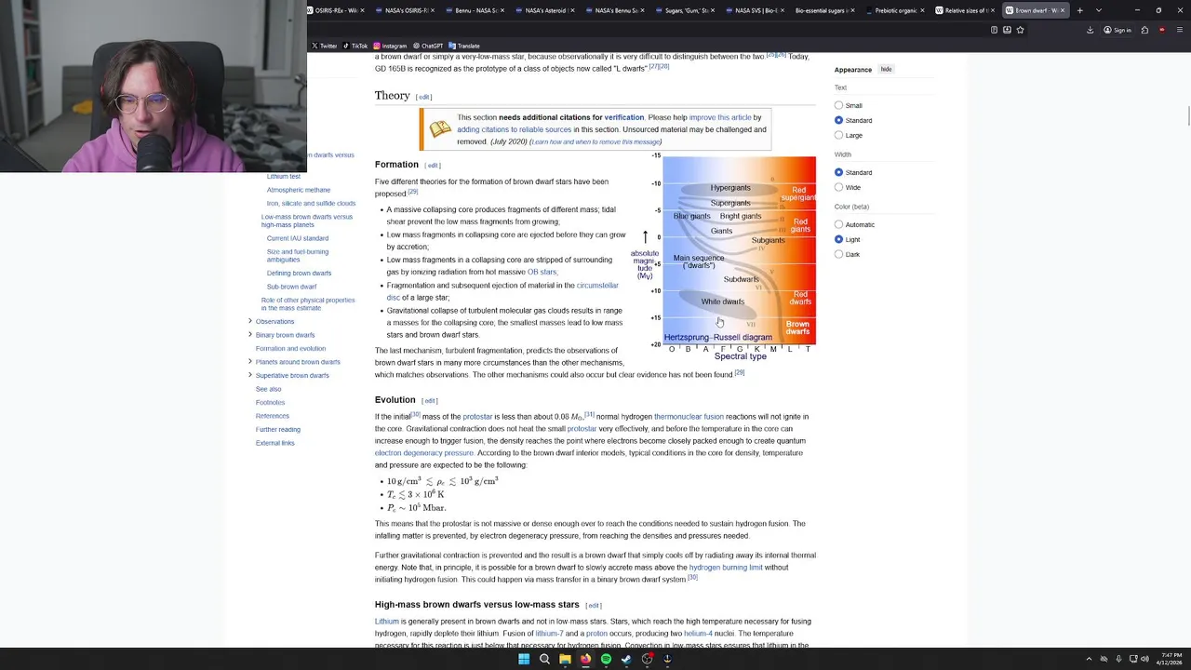Screen dimensions: 1191x670
Task: Select Large text size
Action: pos(838,135)
